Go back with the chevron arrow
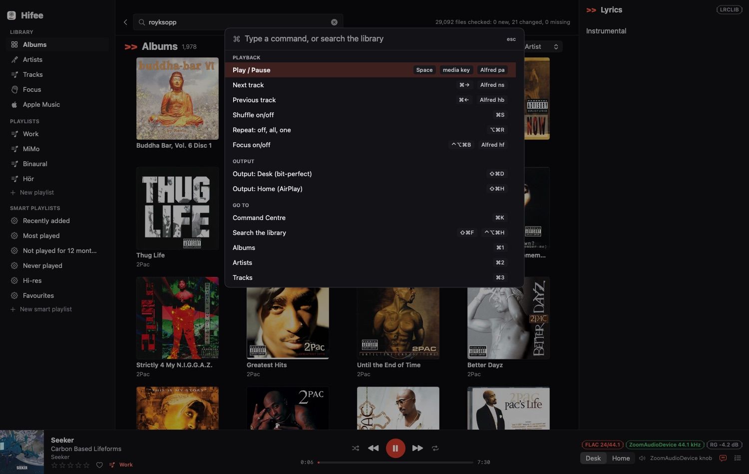This screenshot has width=749, height=474. click(125, 22)
